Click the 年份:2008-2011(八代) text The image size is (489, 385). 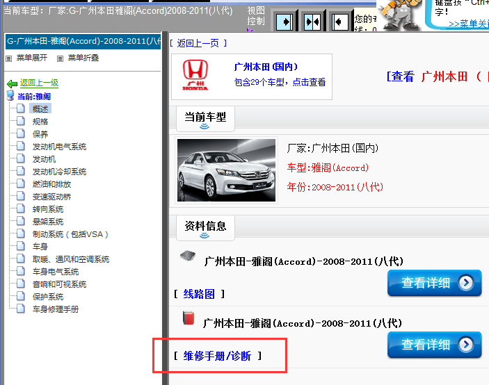click(x=335, y=187)
